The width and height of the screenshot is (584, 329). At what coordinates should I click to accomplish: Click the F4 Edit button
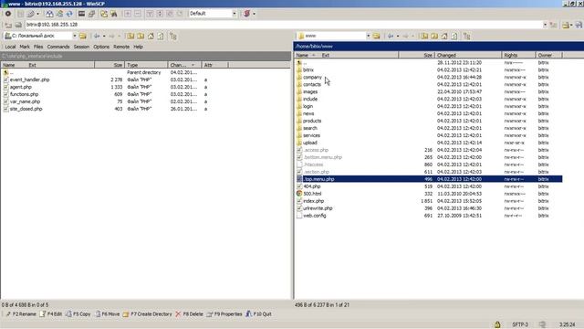[51, 314]
